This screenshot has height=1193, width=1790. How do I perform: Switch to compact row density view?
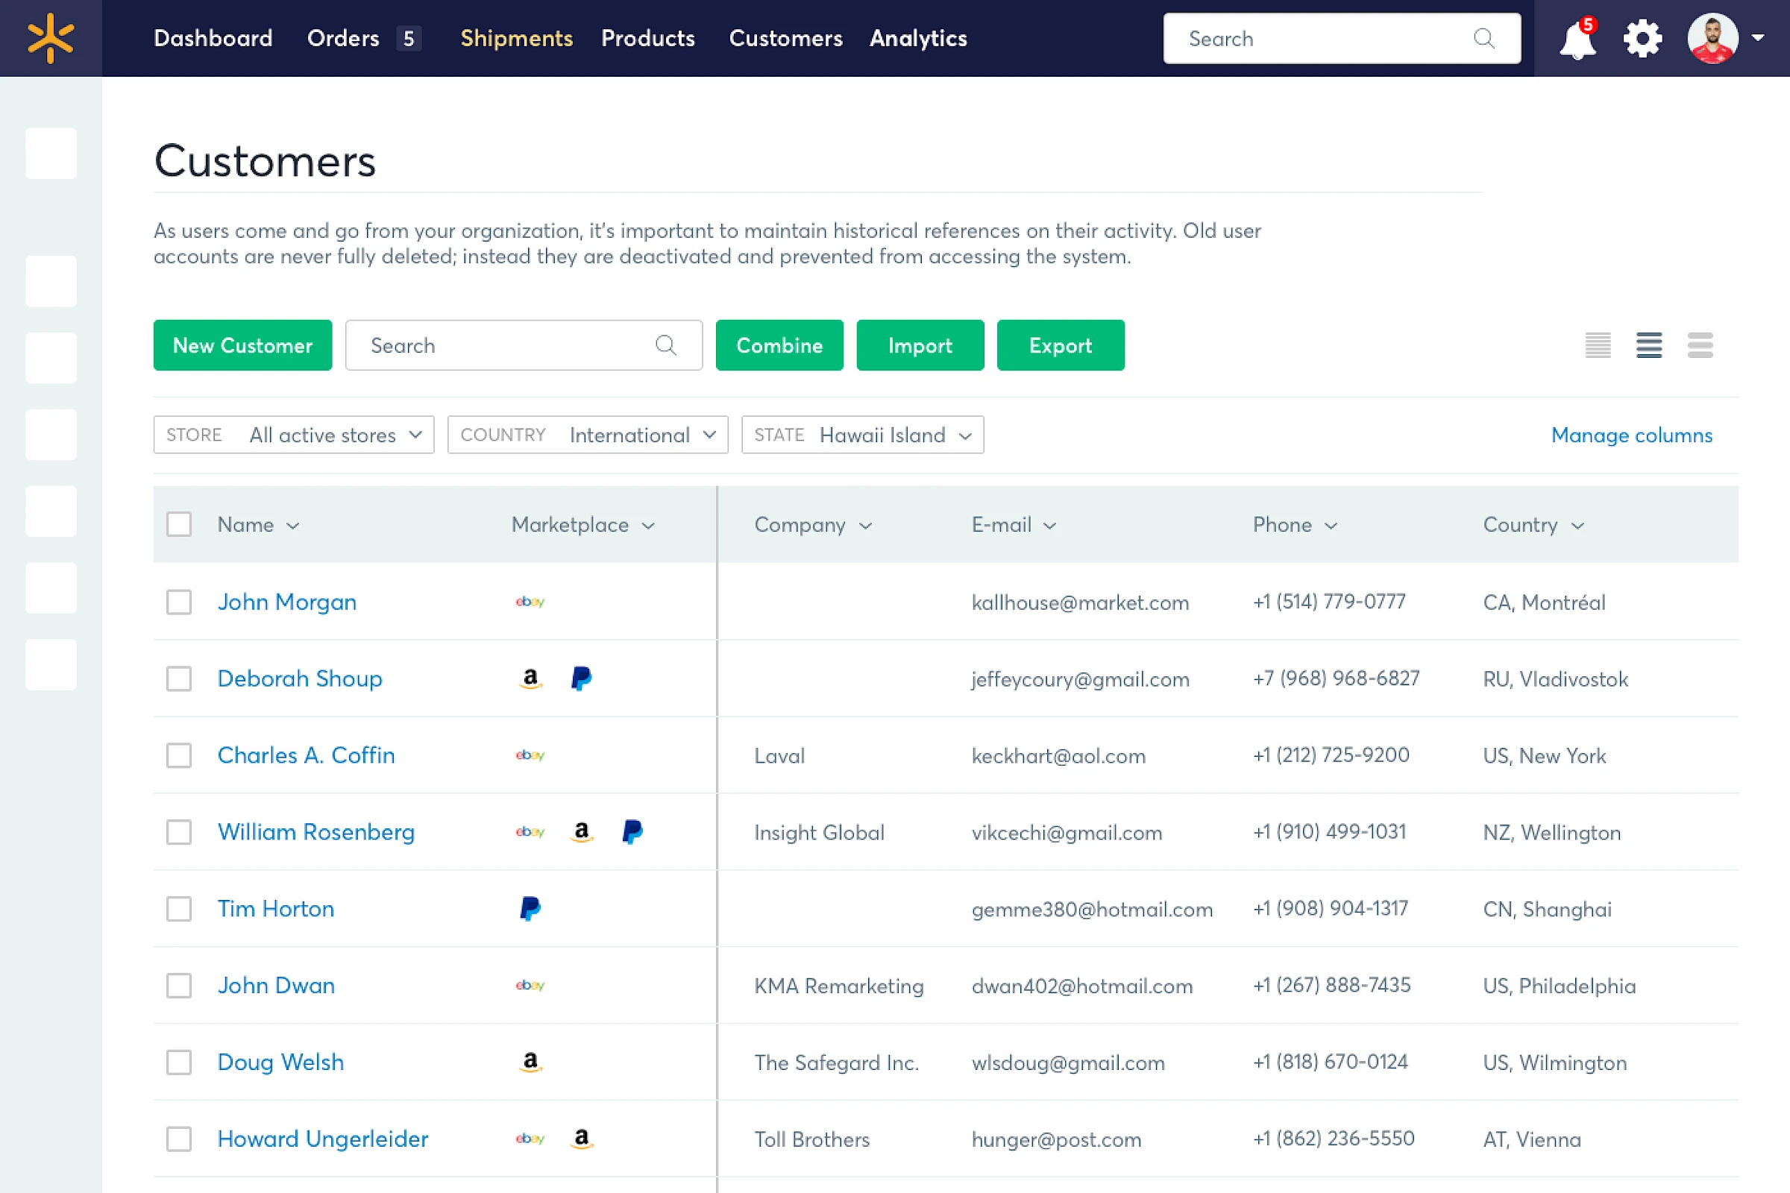coord(1598,345)
